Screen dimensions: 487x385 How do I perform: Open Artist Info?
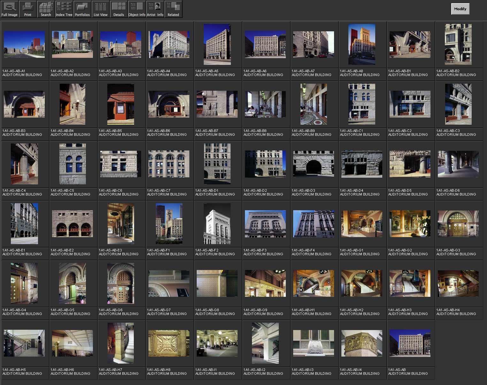click(155, 9)
